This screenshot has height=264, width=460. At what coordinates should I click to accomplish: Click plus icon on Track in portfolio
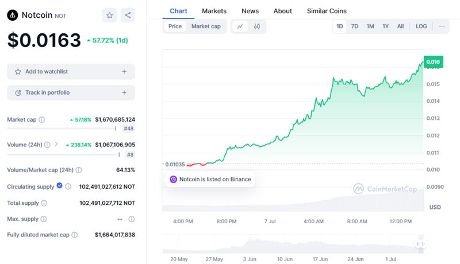pyautogui.click(x=124, y=93)
